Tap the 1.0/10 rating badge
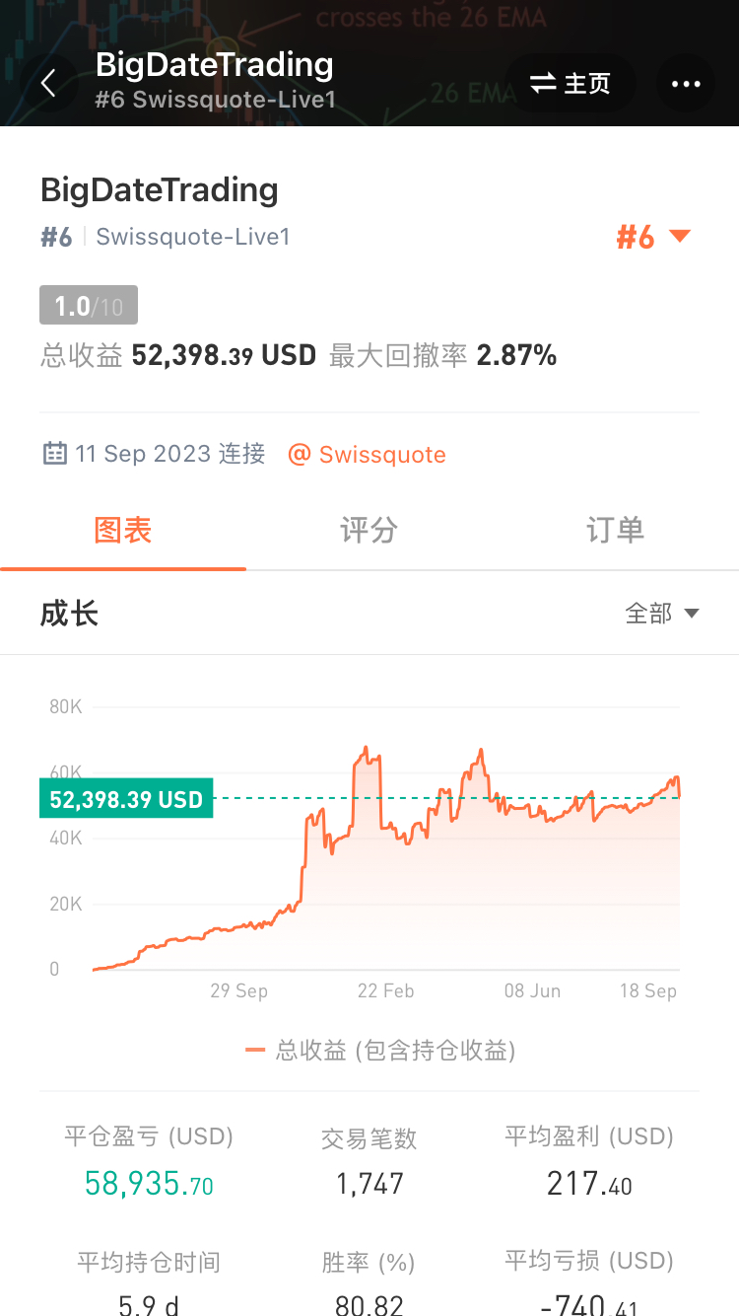Screen dimensions: 739x1316 point(89,306)
